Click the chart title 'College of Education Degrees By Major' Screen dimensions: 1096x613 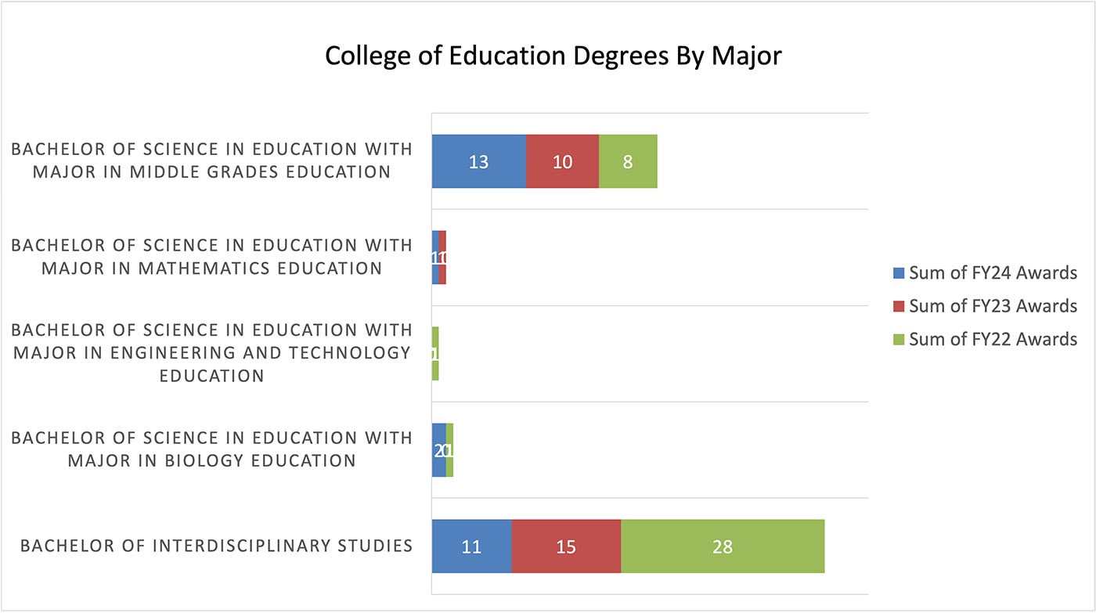click(x=553, y=56)
